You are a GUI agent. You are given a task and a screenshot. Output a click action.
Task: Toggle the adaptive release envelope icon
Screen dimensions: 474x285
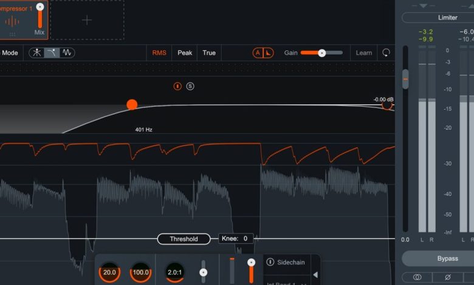[x=269, y=53]
